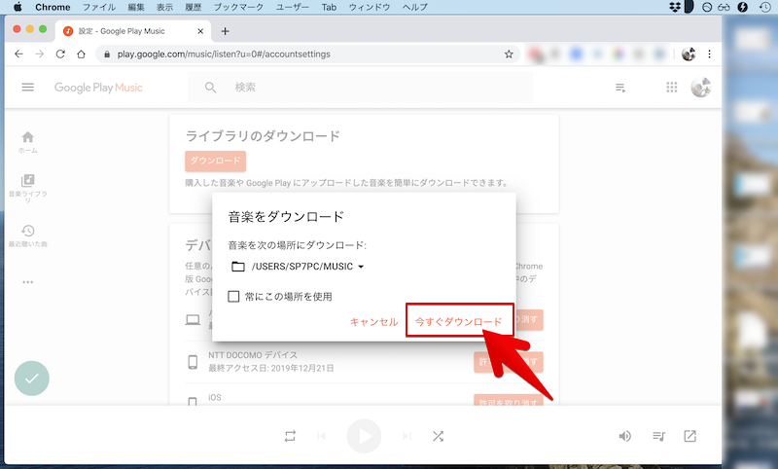Viewport: 778px width, 469px height.
Task: Open the 履歴 menu in menu bar
Action: point(194,7)
